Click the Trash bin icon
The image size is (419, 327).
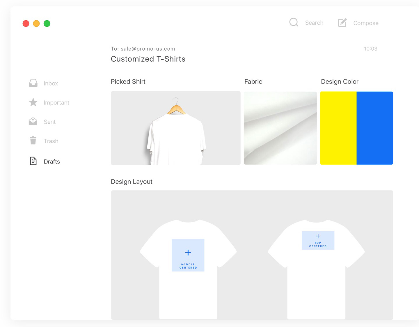click(33, 141)
